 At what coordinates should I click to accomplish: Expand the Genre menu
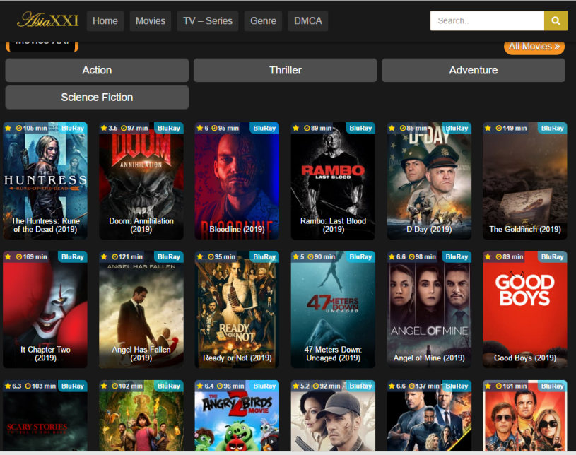[263, 21]
